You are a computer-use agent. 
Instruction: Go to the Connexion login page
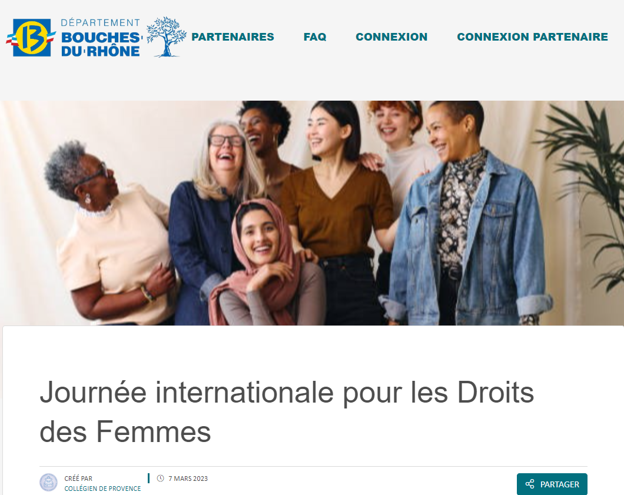click(x=391, y=36)
